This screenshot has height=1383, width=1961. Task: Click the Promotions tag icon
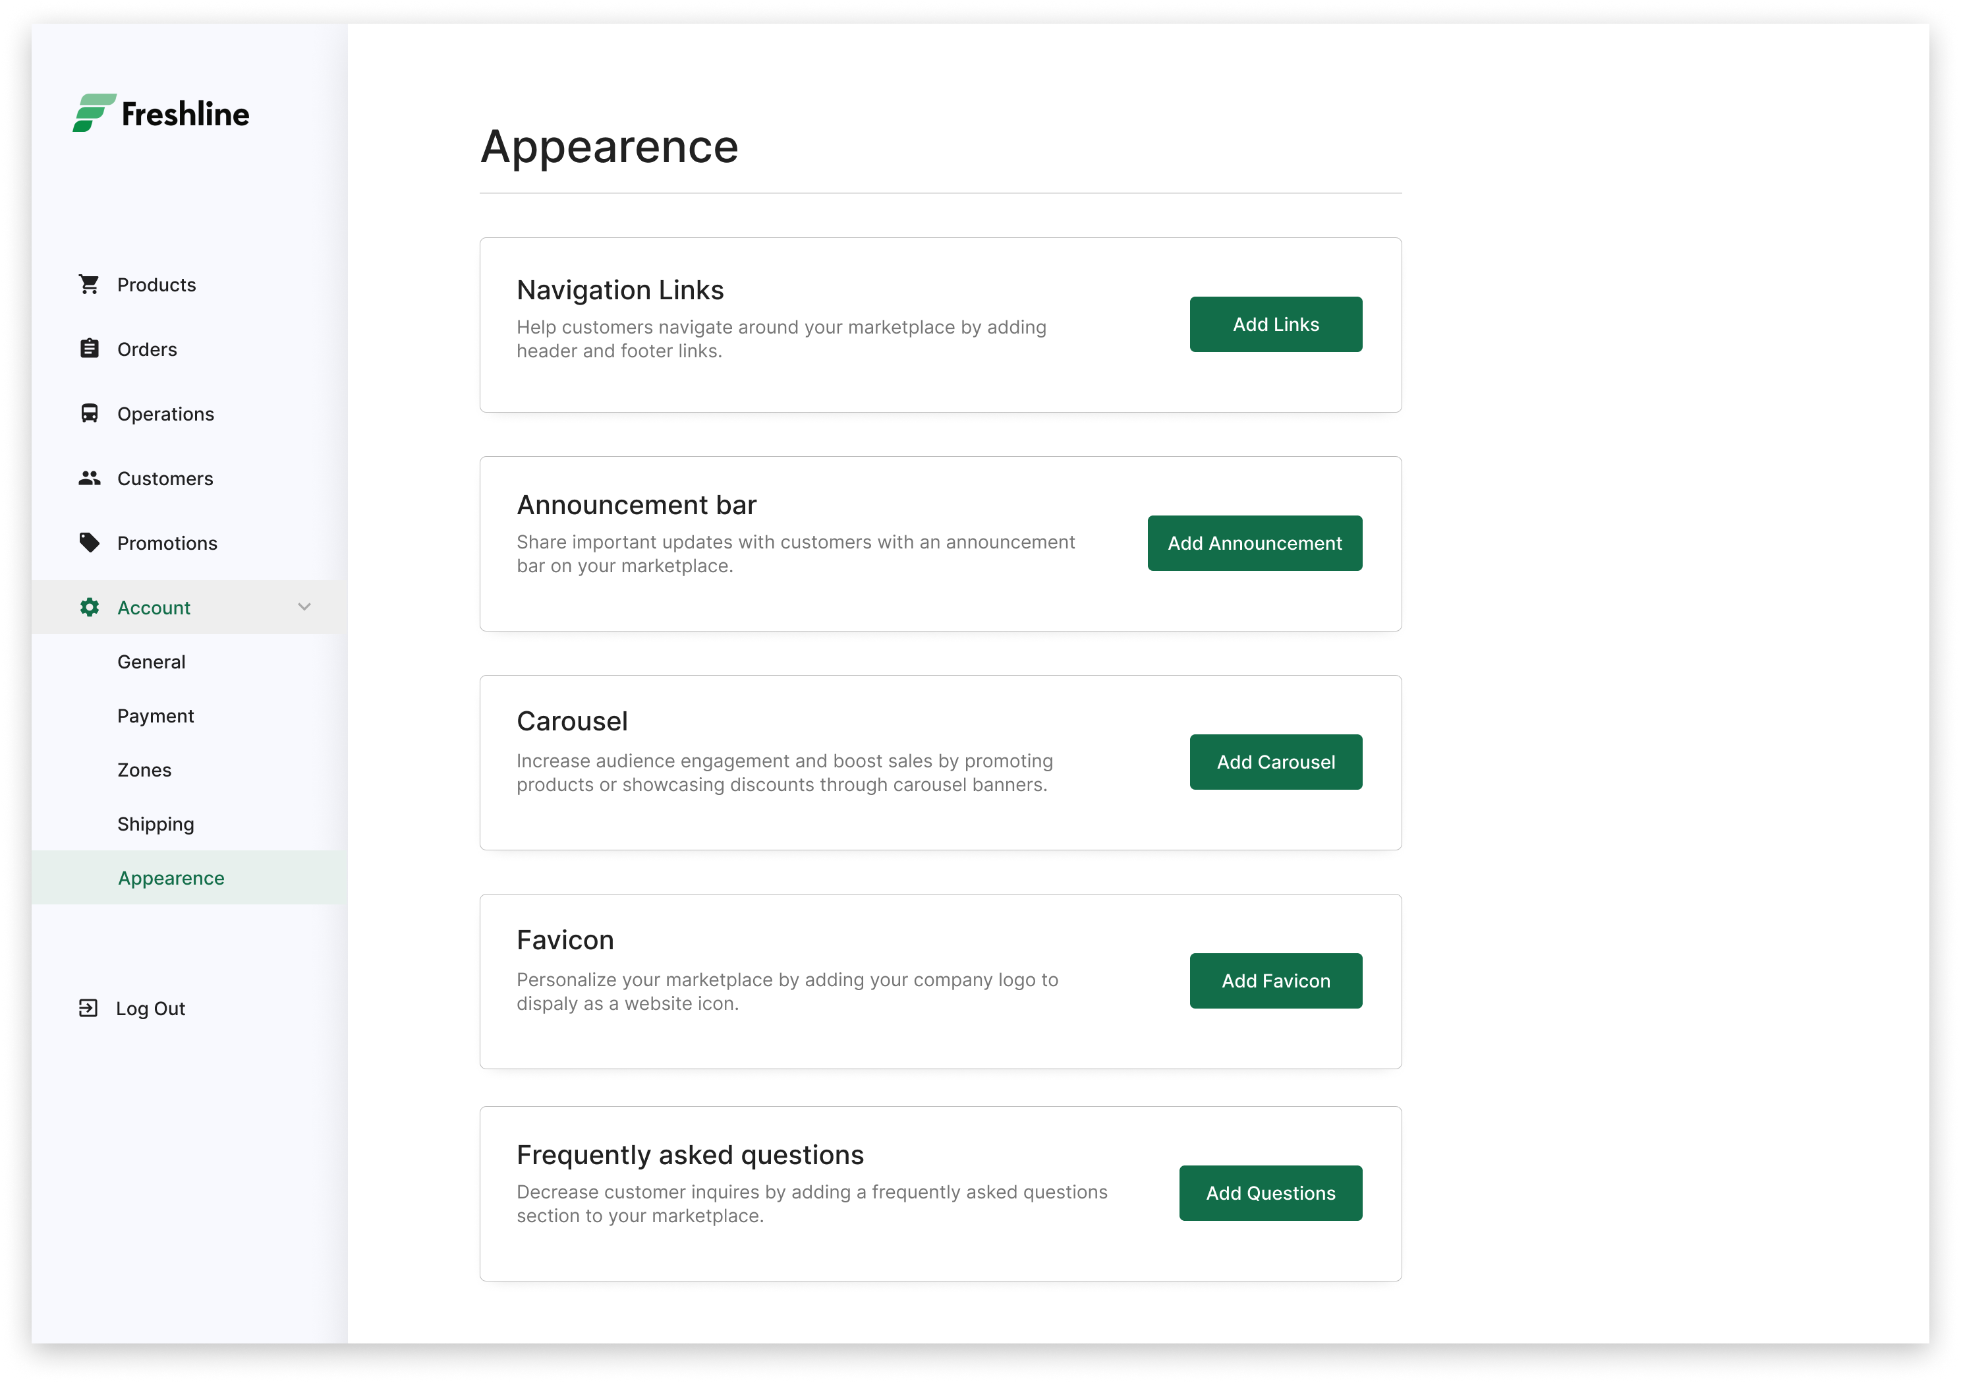coord(89,543)
